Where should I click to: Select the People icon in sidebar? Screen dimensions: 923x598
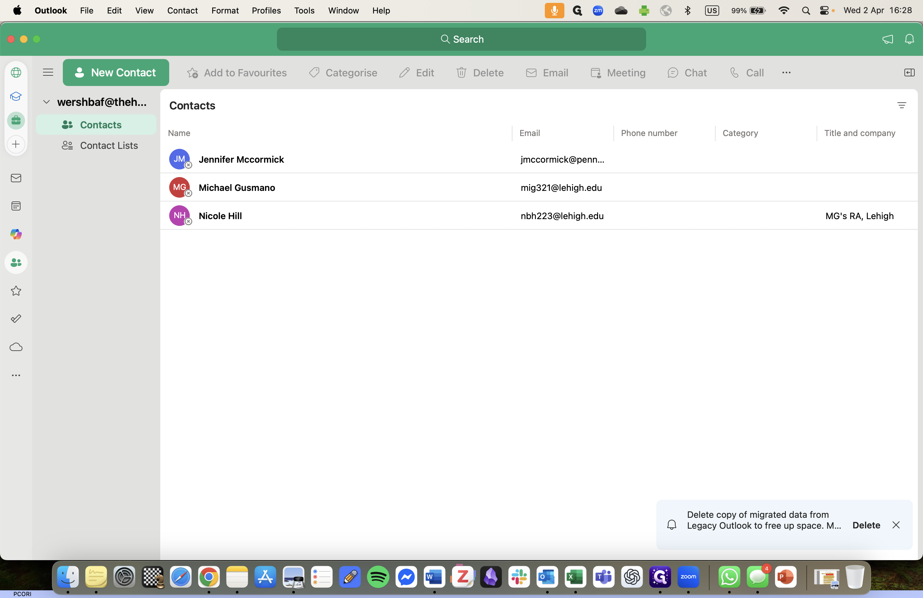click(16, 263)
